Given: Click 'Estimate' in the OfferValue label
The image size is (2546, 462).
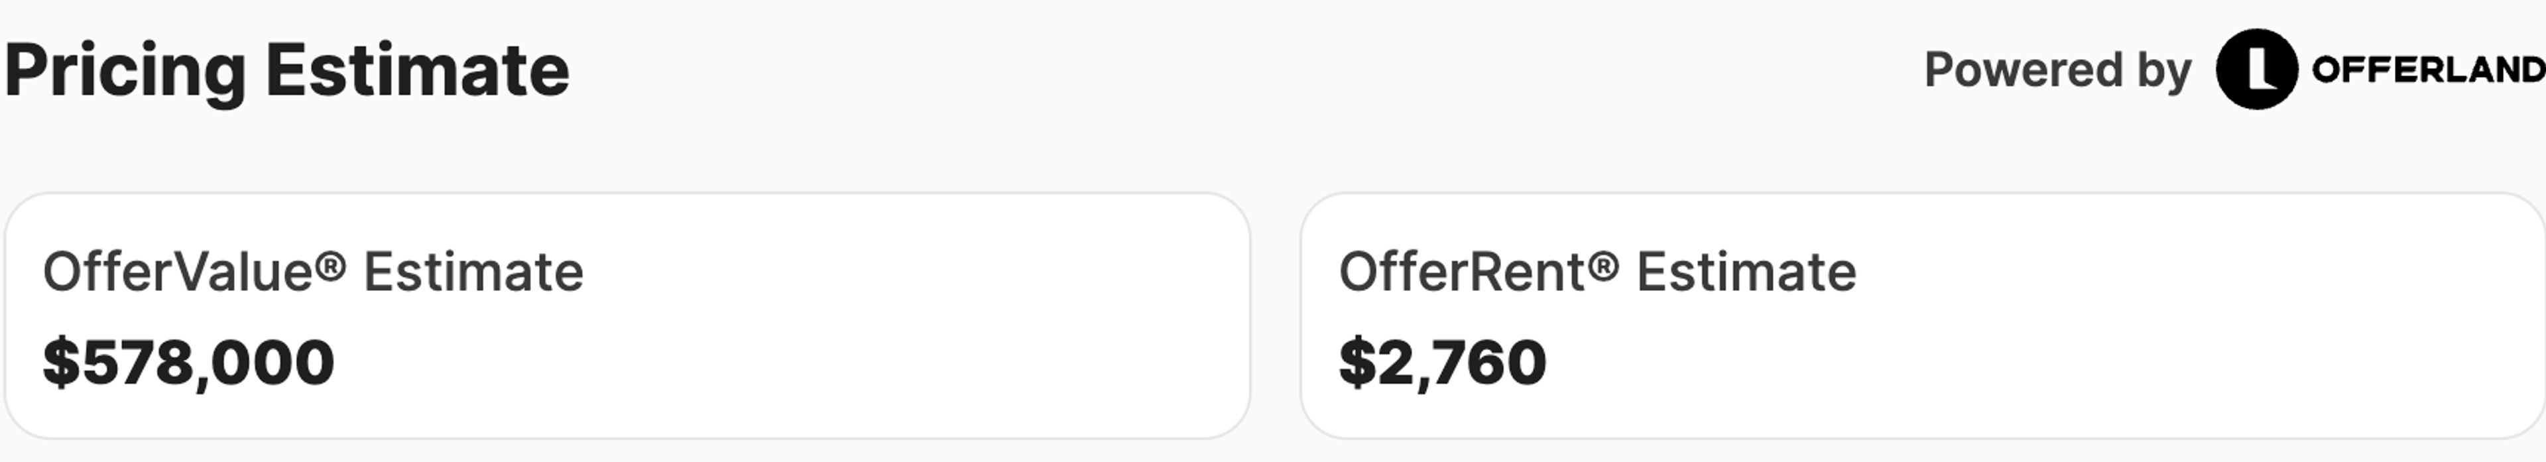Looking at the screenshot, I should [x=473, y=272].
